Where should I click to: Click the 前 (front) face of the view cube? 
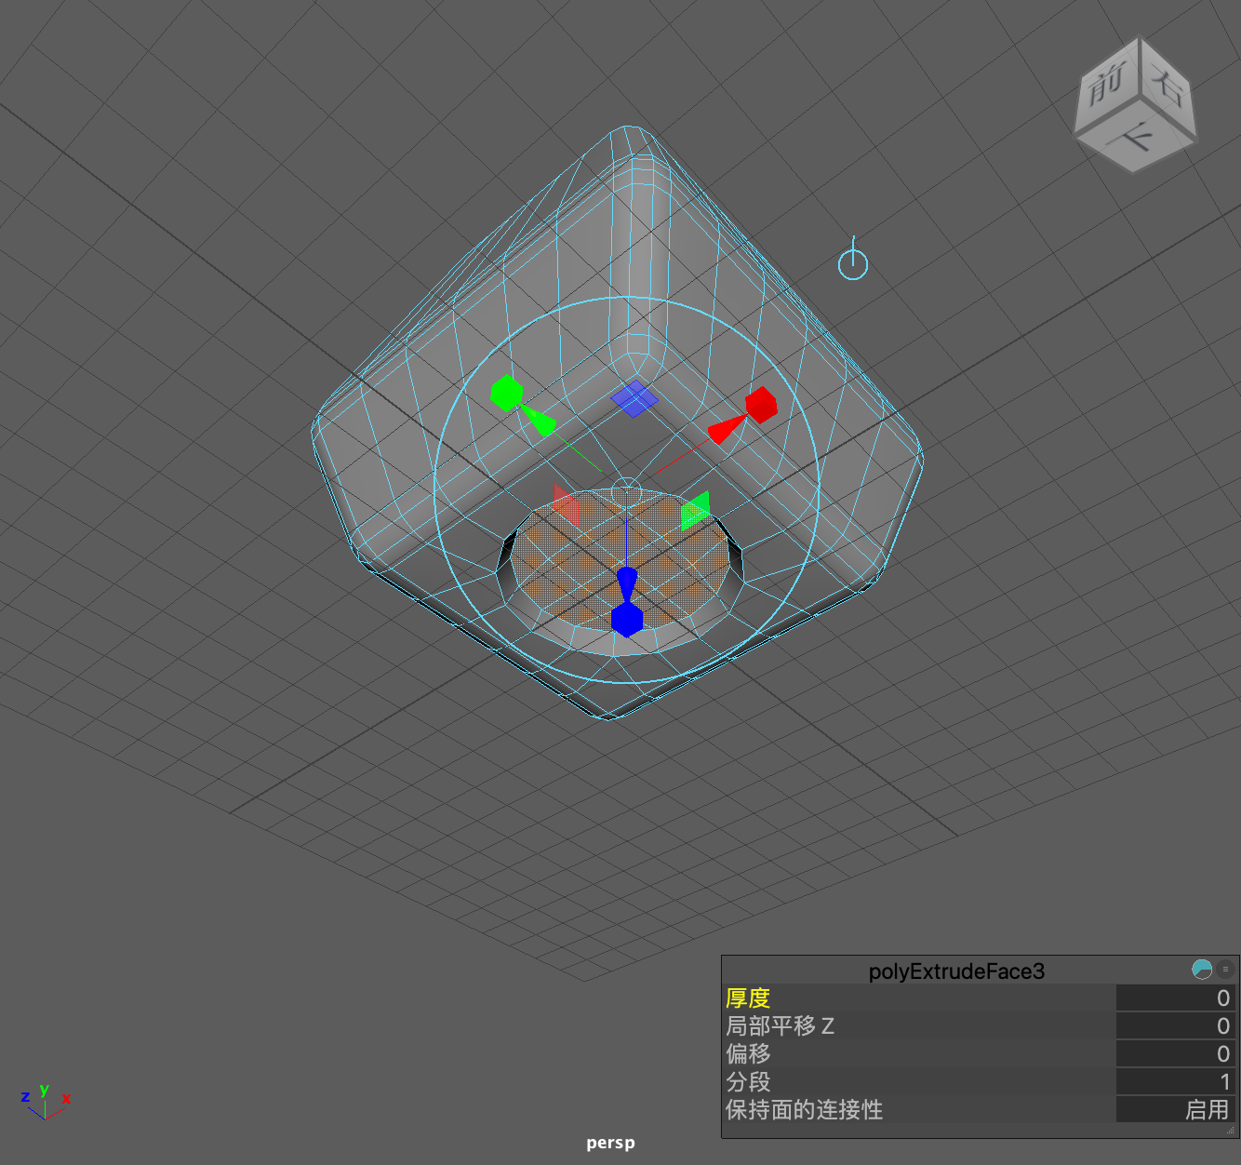tap(1107, 87)
